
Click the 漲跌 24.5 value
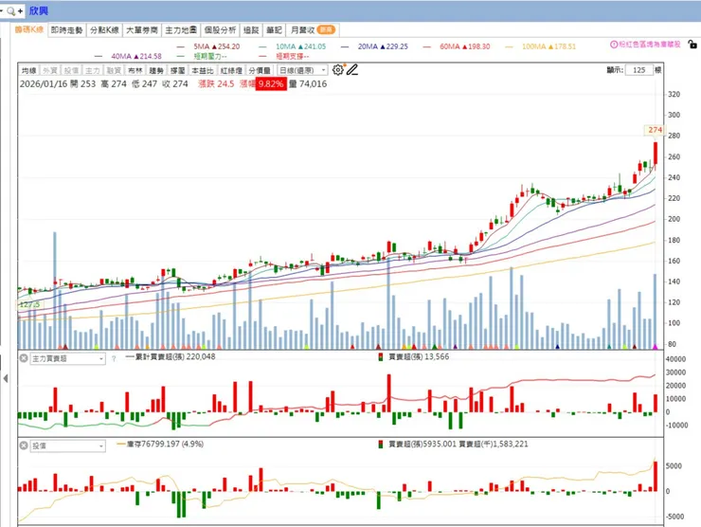click(216, 83)
